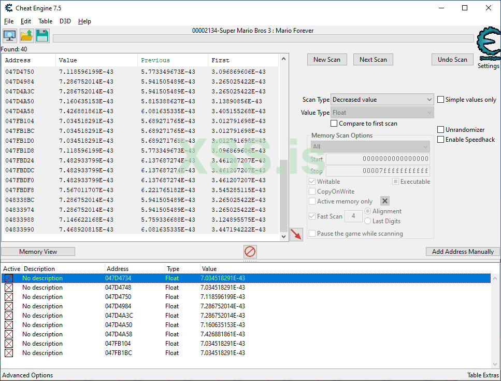
Task: Click red arrow to add selected addresses
Action: click(296, 235)
